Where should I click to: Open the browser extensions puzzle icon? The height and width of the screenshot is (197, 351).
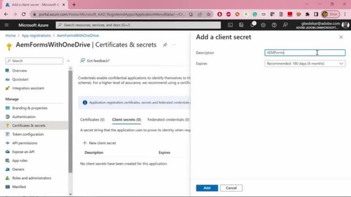tap(307, 15)
